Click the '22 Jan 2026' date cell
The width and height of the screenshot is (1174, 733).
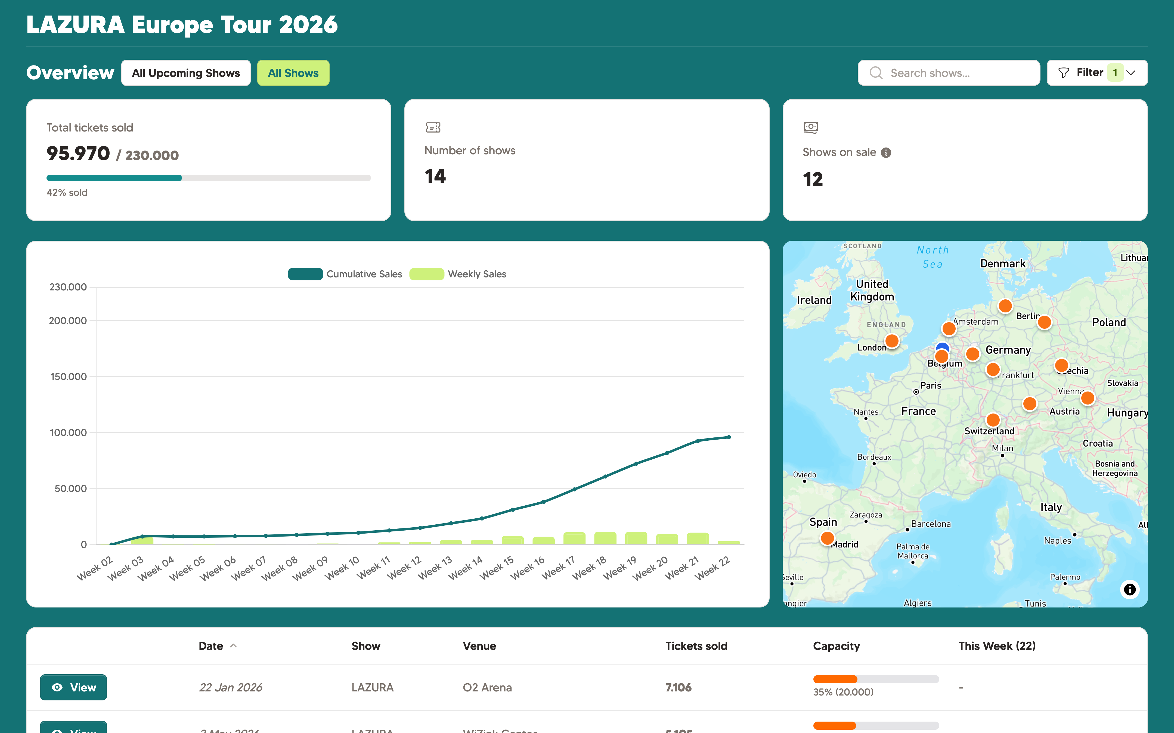click(230, 687)
